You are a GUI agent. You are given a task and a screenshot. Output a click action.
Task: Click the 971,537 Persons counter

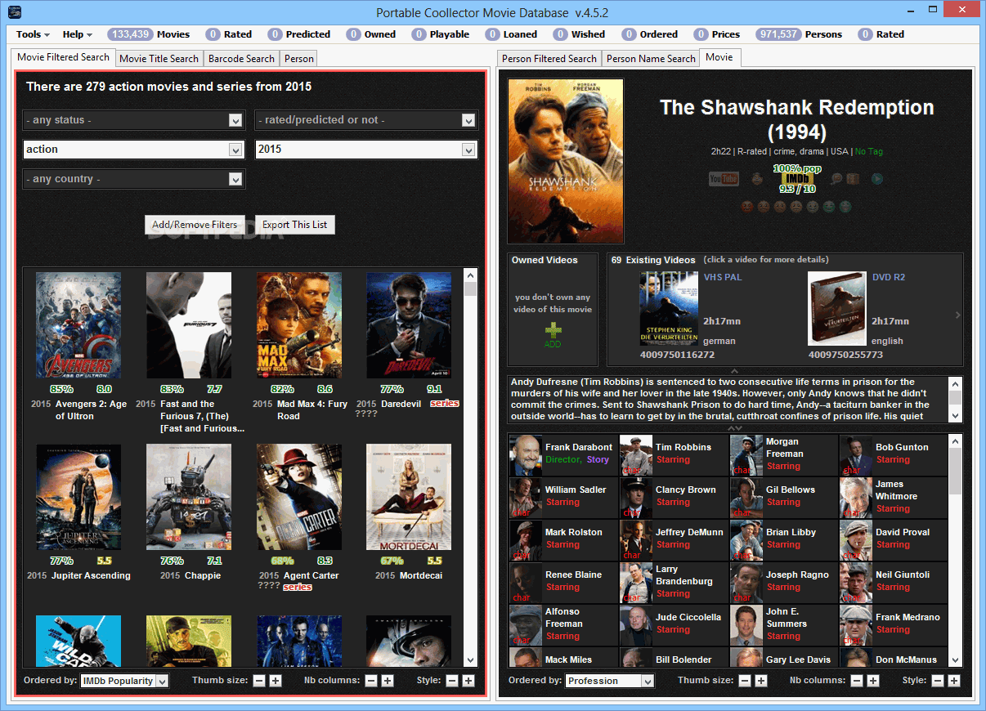point(799,34)
